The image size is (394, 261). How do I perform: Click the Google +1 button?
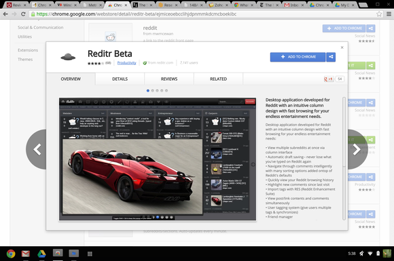point(329,79)
